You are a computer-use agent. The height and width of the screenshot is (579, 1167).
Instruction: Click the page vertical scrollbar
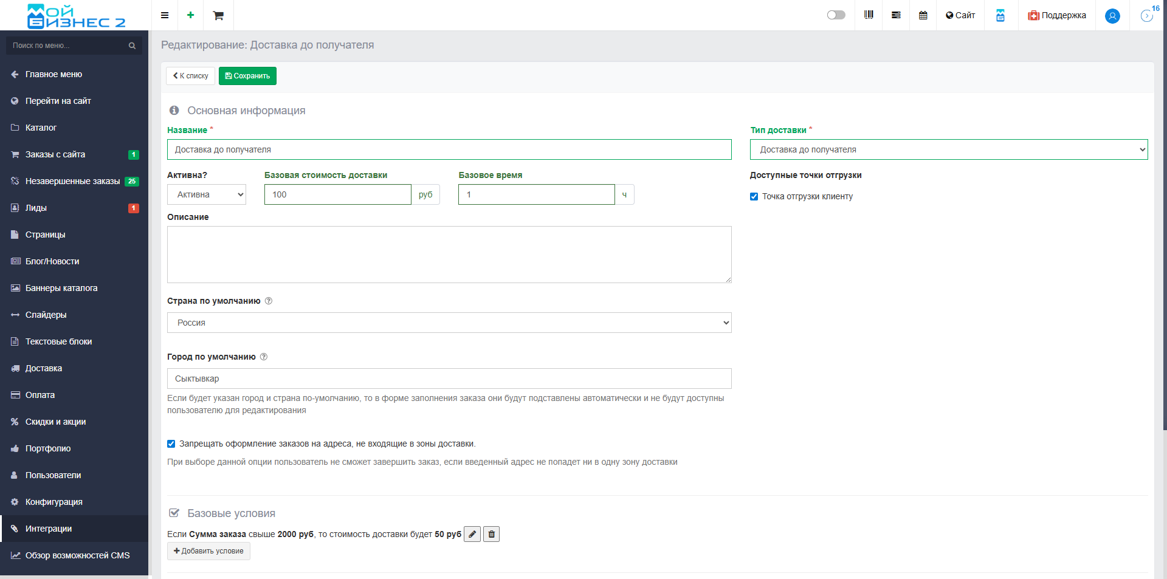point(1164,243)
